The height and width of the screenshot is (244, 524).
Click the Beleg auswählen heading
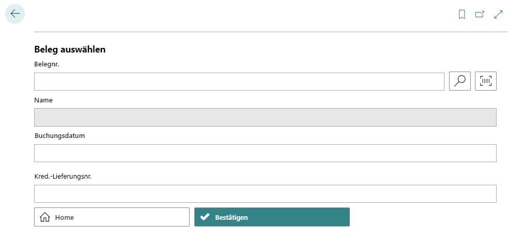[x=70, y=49]
